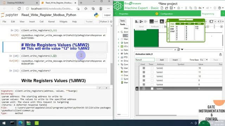Open new browser tab with plus icon
The width and height of the screenshot is (225, 126).
pyautogui.click(x=81, y=3)
